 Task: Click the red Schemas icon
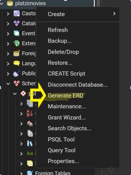click(x=17, y=83)
